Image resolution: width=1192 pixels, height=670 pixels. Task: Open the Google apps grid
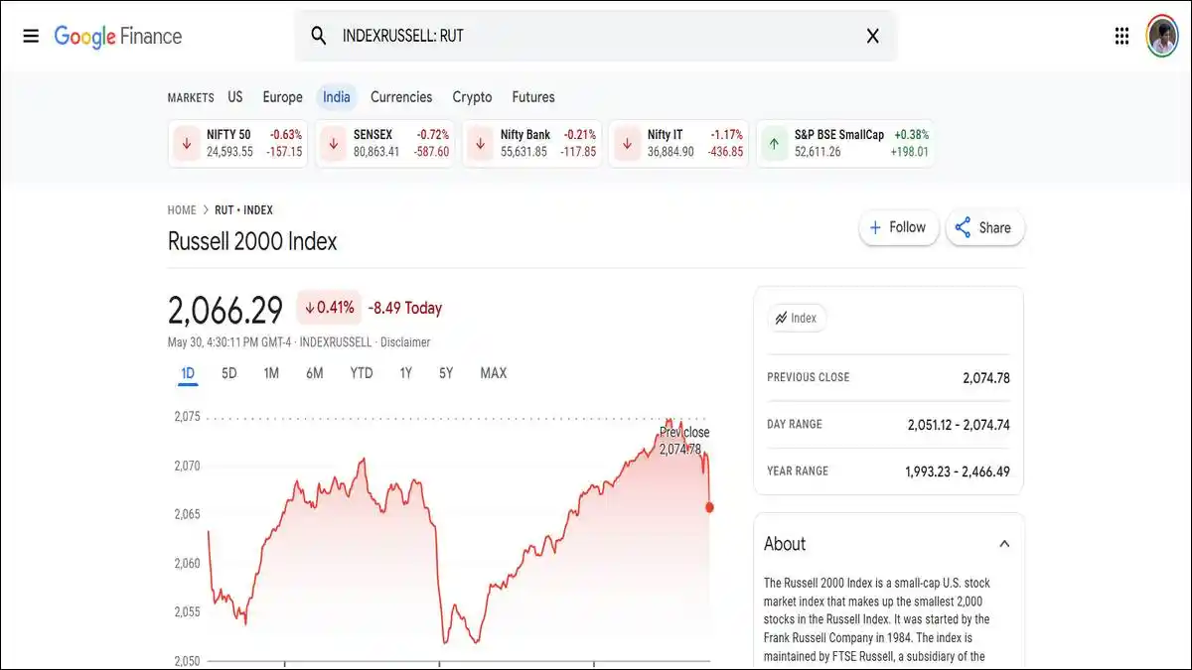click(1121, 36)
